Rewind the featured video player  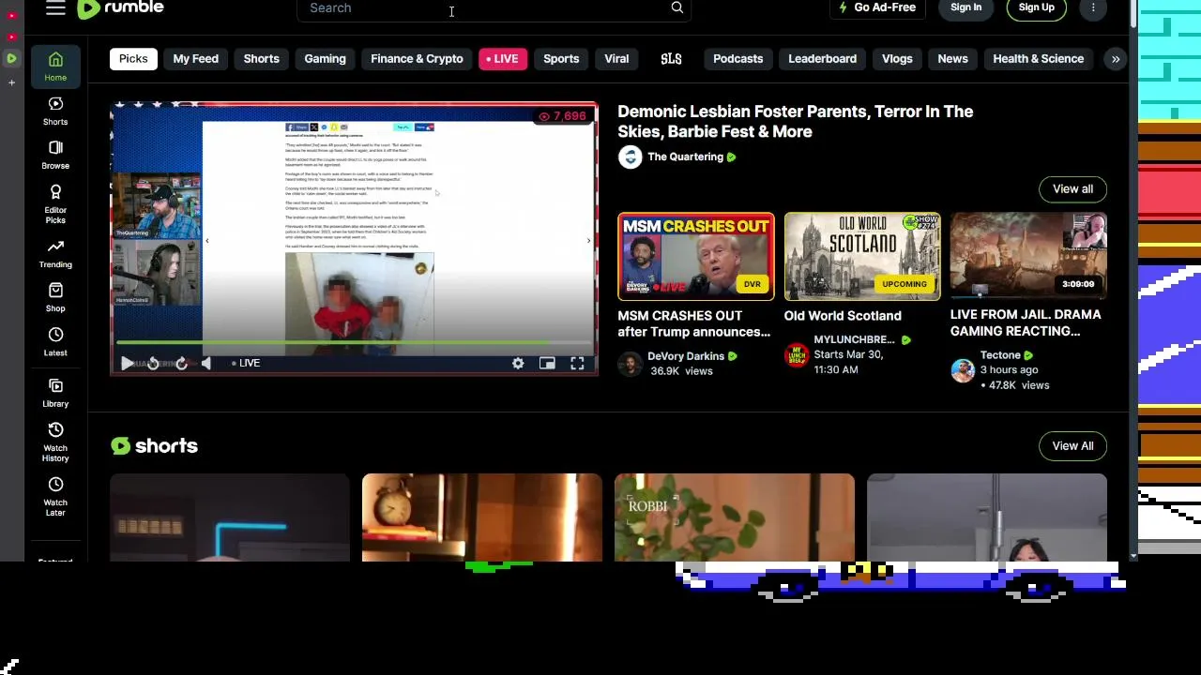(x=153, y=363)
